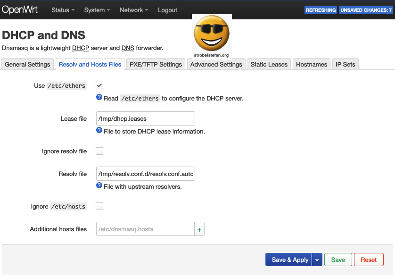Click the help icon next to Lease file
The height and width of the screenshot is (277, 395).
tap(99, 131)
